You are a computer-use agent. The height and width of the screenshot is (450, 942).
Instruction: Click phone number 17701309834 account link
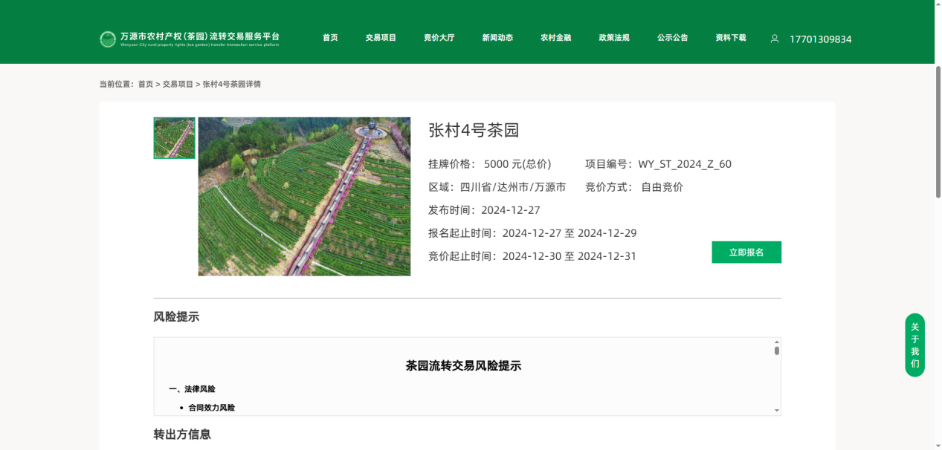820,39
